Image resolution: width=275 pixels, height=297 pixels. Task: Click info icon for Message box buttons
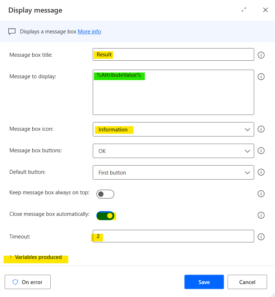pyautogui.click(x=261, y=151)
